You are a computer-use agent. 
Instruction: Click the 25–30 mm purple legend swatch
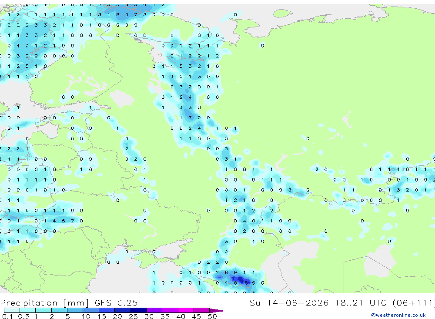(x=138, y=310)
